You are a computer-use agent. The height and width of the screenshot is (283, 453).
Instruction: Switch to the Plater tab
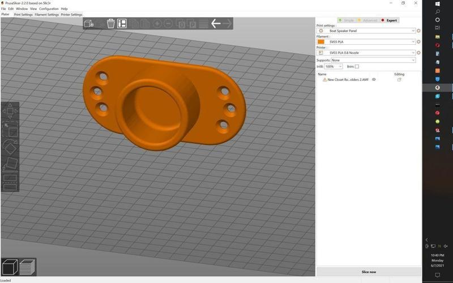click(x=6, y=15)
